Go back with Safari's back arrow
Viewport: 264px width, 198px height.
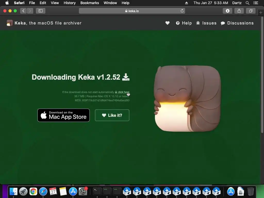point(23,11)
